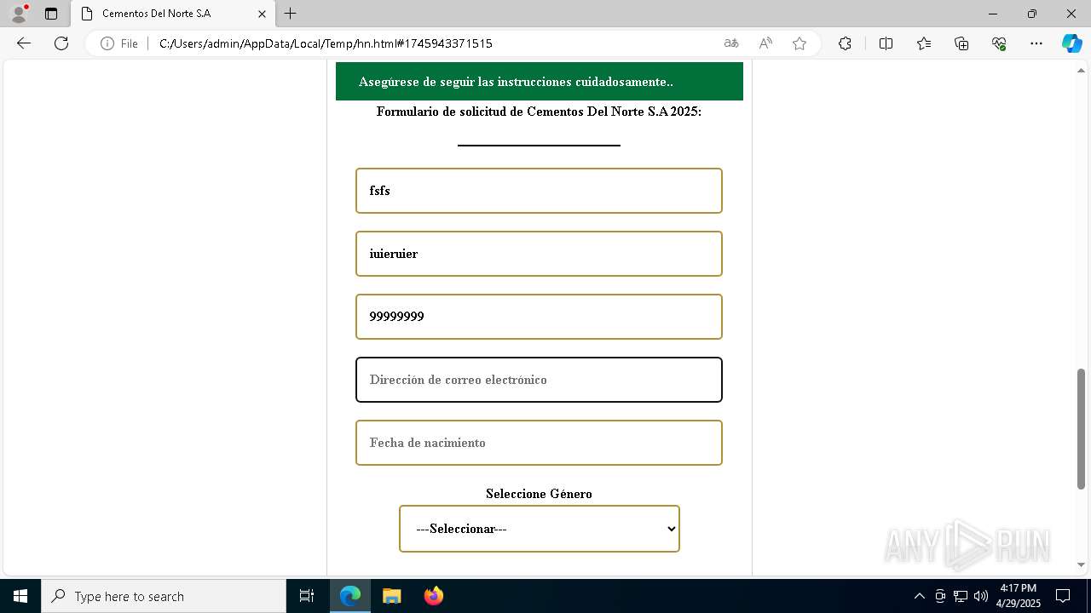Click the scrollbar down arrow
This screenshot has width=1091, height=613.
pyautogui.click(x=1082, y=564)
